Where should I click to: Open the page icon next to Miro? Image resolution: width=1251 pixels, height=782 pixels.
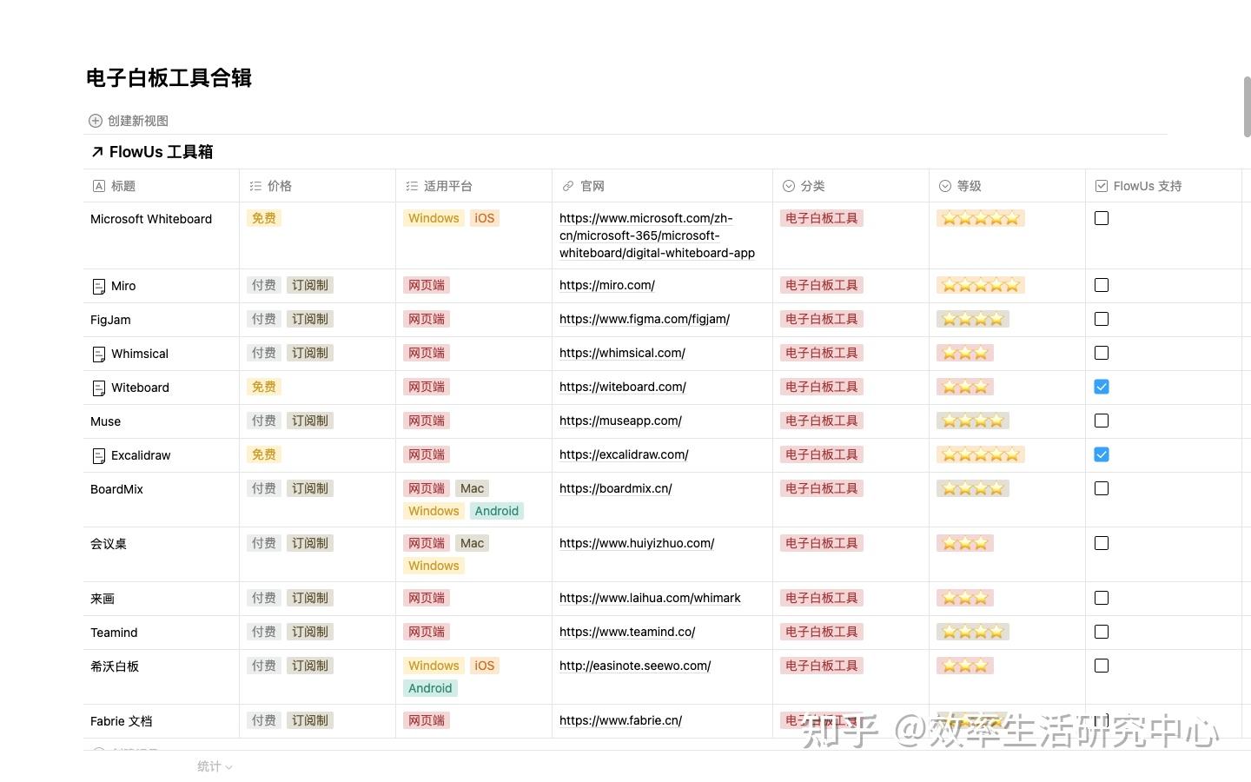tap(99, 286)
